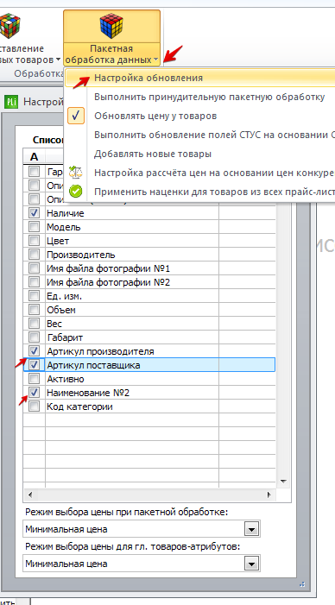The image size is (335, 605).
Task: Select the Наличие row text
Action: pos(66,213)
